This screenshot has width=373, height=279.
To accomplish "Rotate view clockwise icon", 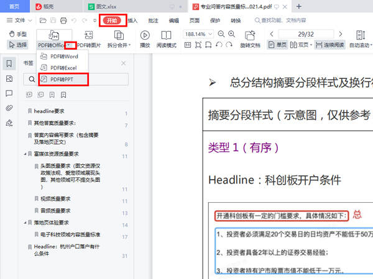I will click(229, 45).
